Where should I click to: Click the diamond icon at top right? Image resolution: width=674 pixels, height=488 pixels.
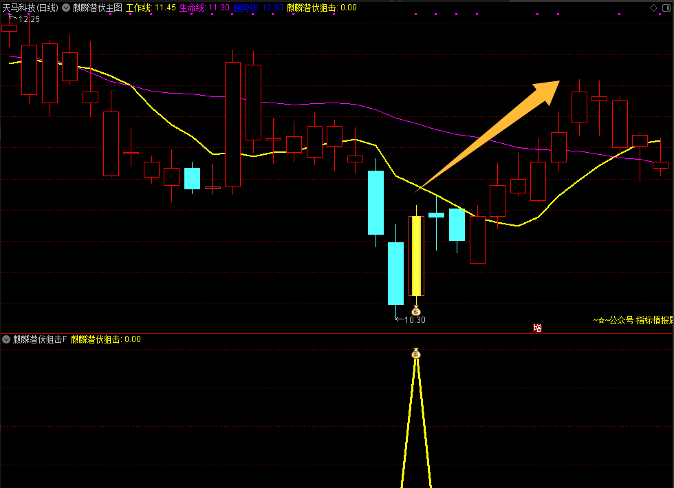653,8
